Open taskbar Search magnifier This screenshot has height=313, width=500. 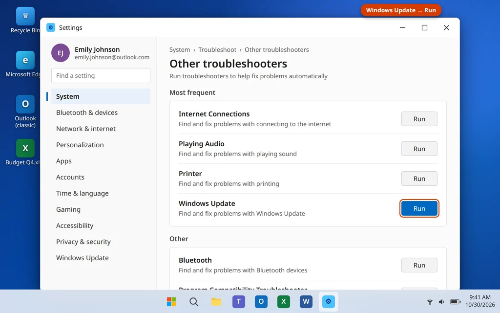pos(193,301)
